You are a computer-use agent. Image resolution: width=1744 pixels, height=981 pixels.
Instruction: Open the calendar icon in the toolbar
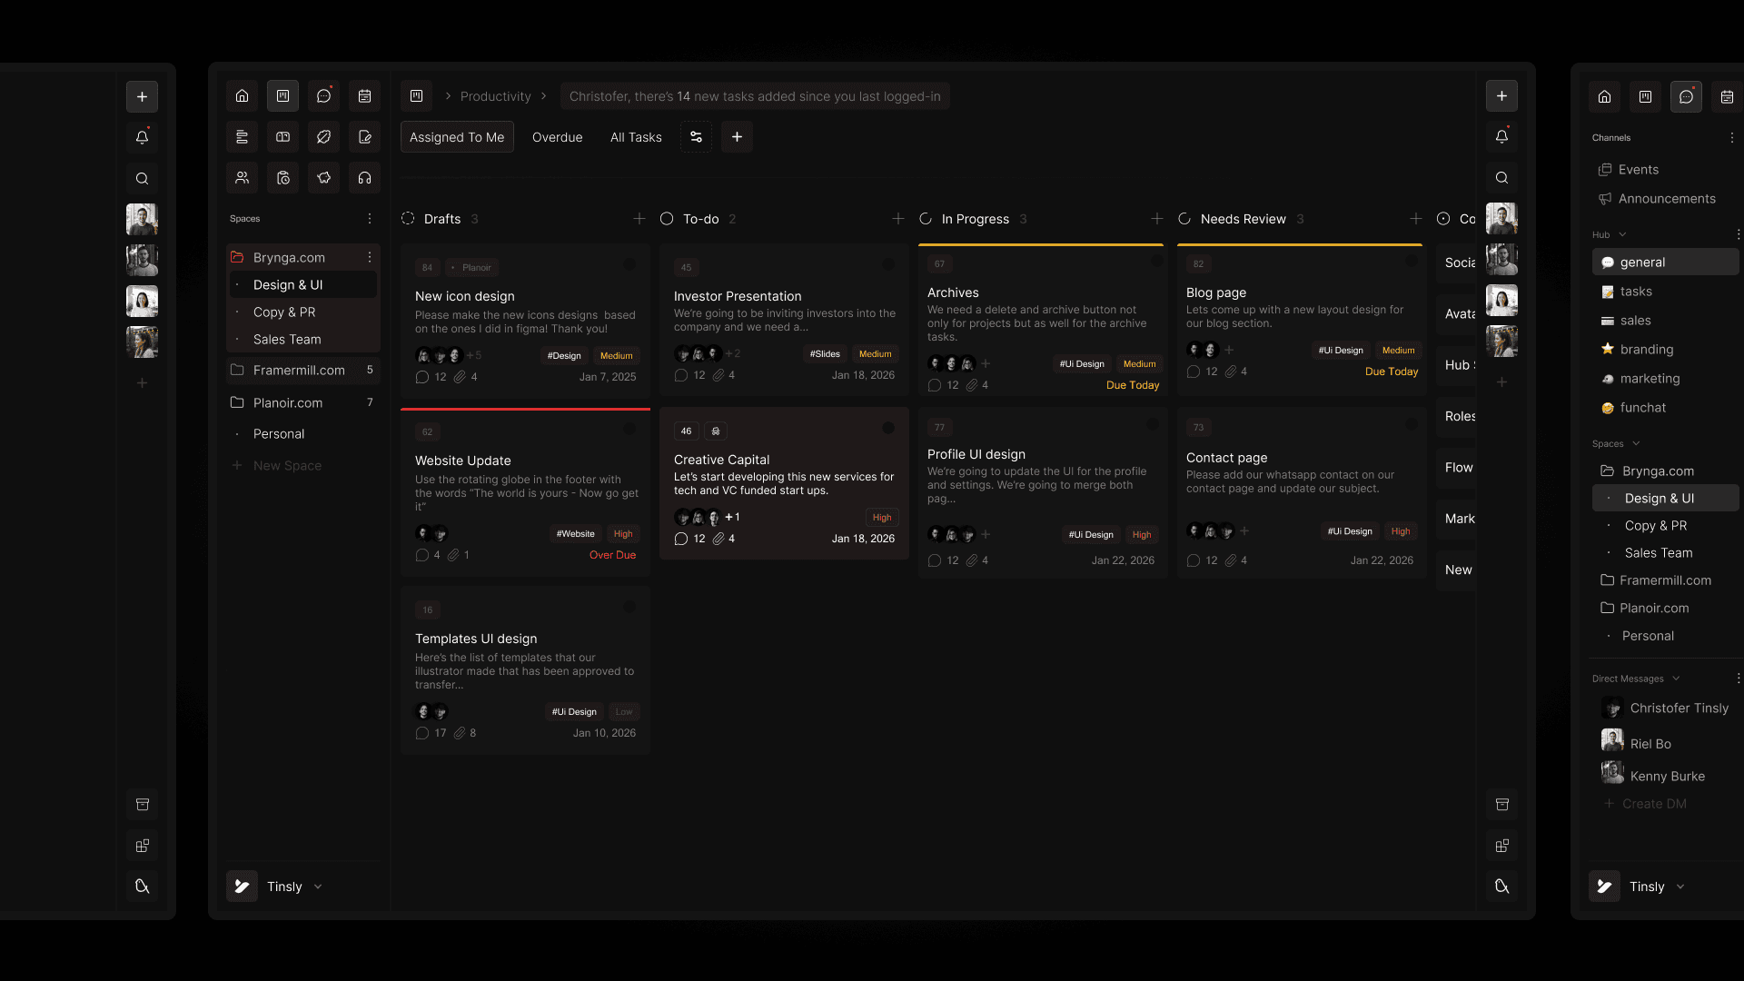pos(364,96)
